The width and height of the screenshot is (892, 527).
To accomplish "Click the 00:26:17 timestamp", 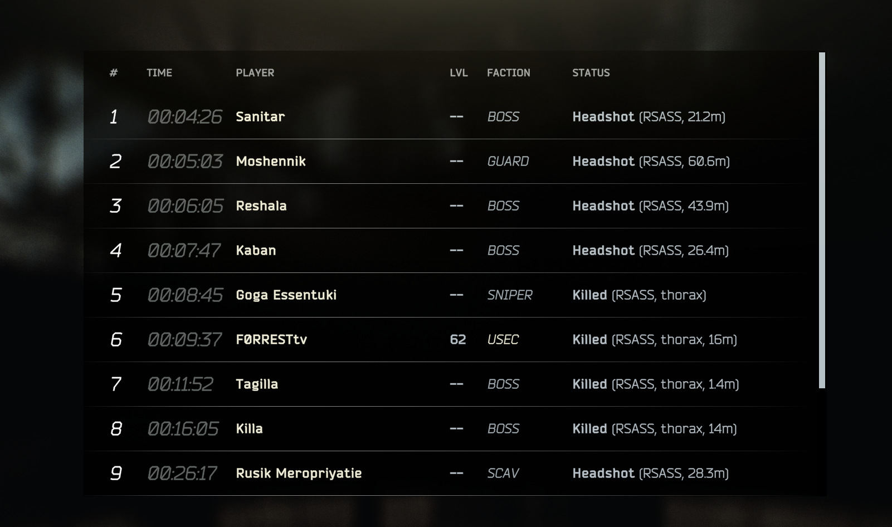I will (x=182, y=474).
